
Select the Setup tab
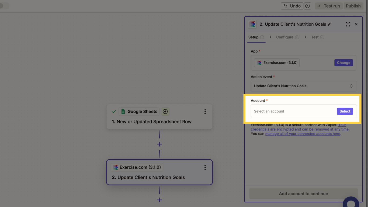pos(254,37)
